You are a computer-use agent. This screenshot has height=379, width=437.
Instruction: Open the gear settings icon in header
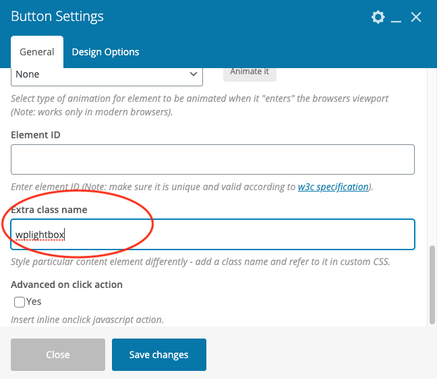coord(378,17)
